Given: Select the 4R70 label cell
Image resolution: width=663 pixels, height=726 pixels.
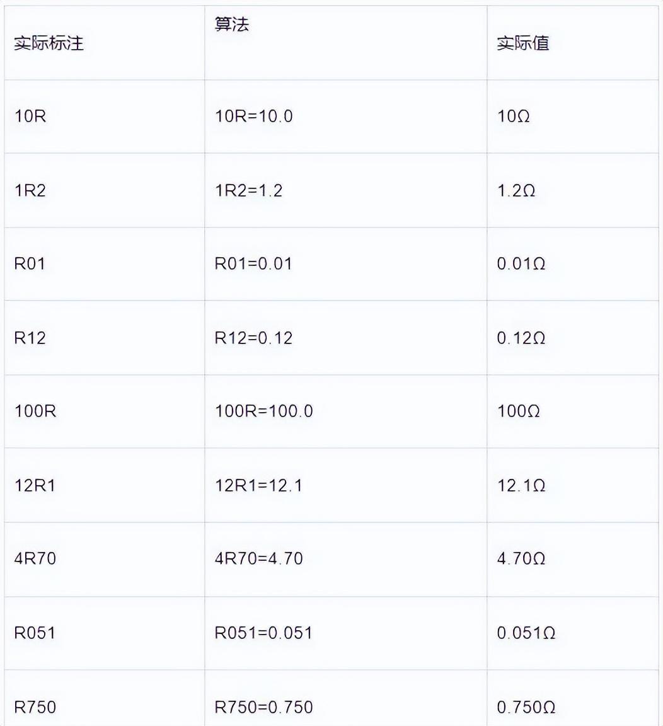Looking at the screenshot, I should (x=35, y=558).
